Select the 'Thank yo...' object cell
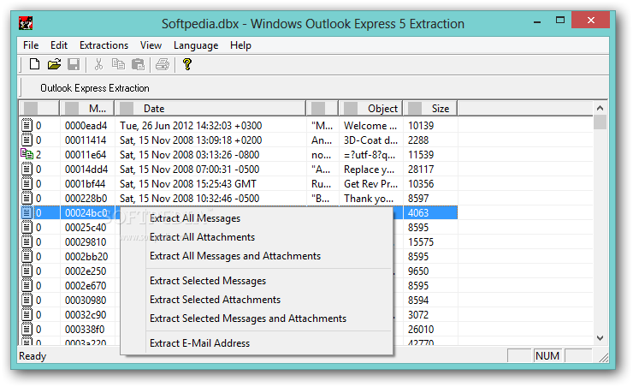Image resolution: width=633 pixels, height=387 pixels. pos(368,199)
